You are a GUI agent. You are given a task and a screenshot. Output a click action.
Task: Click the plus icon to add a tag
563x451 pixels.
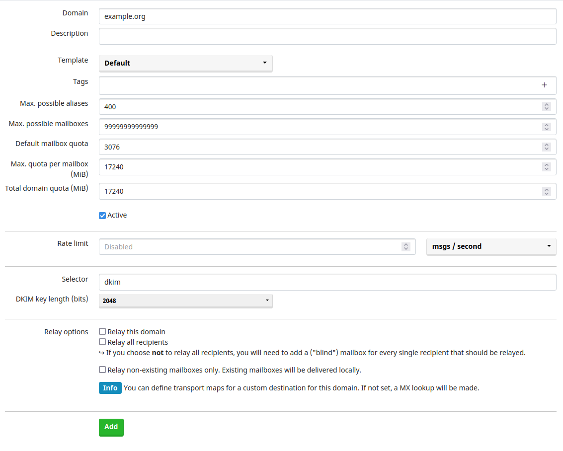(544, 84)
